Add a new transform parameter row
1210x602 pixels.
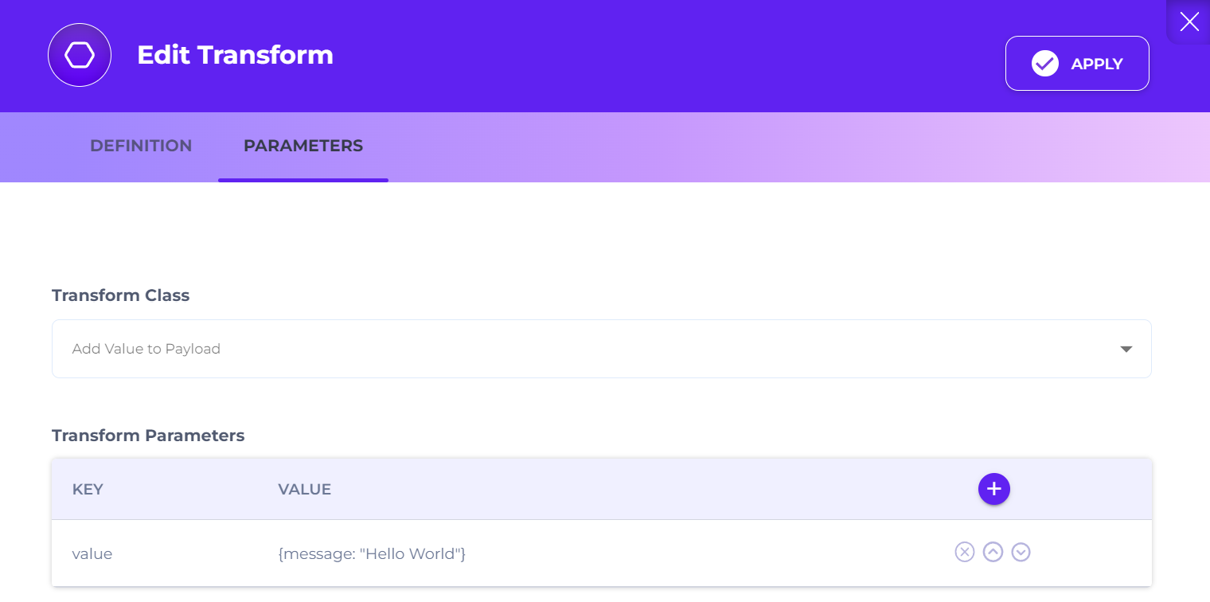(x=993, y=489)
